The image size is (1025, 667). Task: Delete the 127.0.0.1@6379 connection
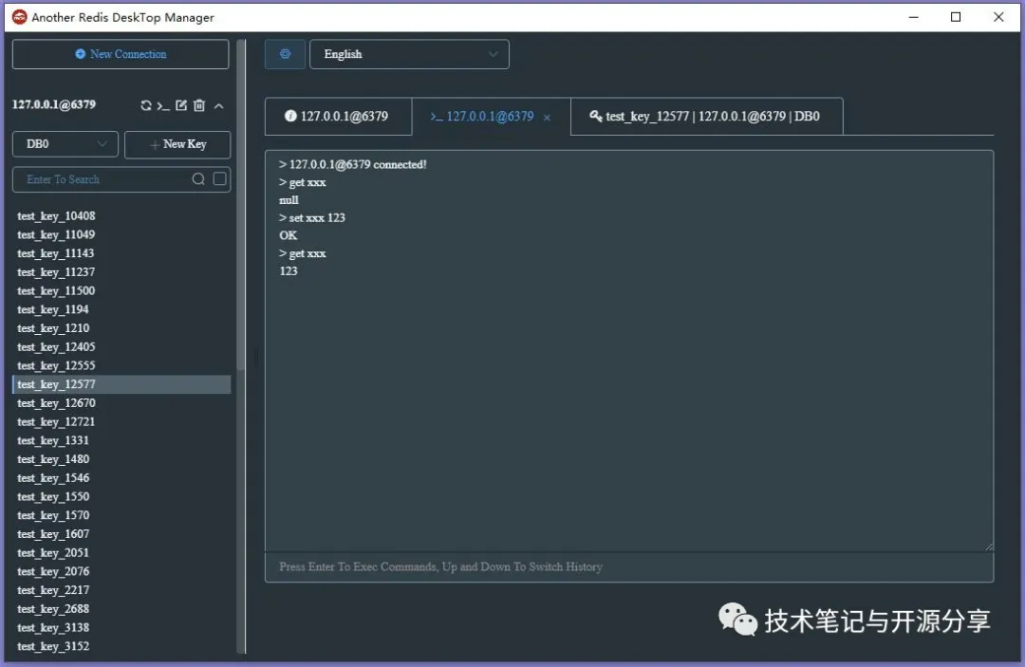pyautogui.click(x=199, y=105)
